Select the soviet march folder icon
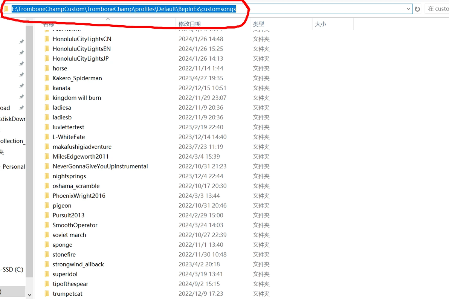Image resolution: width=449 pixels, height=304 pixels. pos(47,235)
